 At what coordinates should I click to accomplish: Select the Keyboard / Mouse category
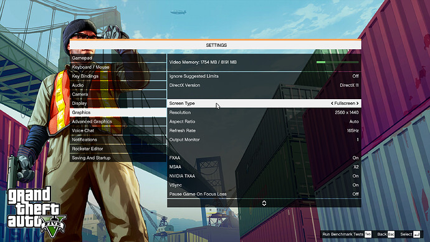click(118, 67)
